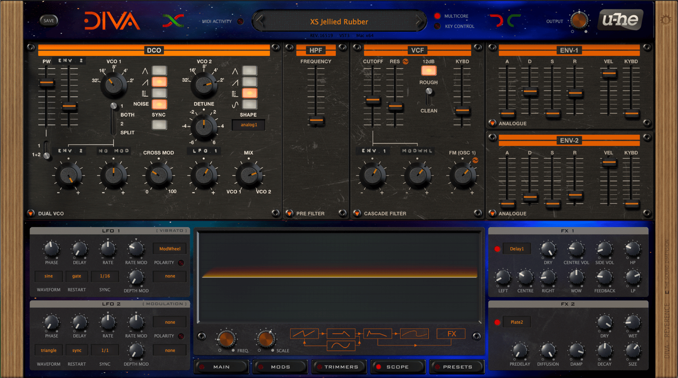
Task: Turn the scope FREQ knob
Action: [x=226, y=339]
